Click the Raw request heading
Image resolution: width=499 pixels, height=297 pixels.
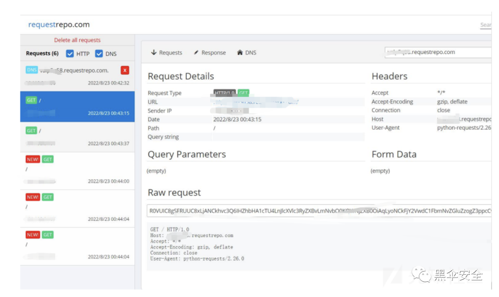(174, 193)
